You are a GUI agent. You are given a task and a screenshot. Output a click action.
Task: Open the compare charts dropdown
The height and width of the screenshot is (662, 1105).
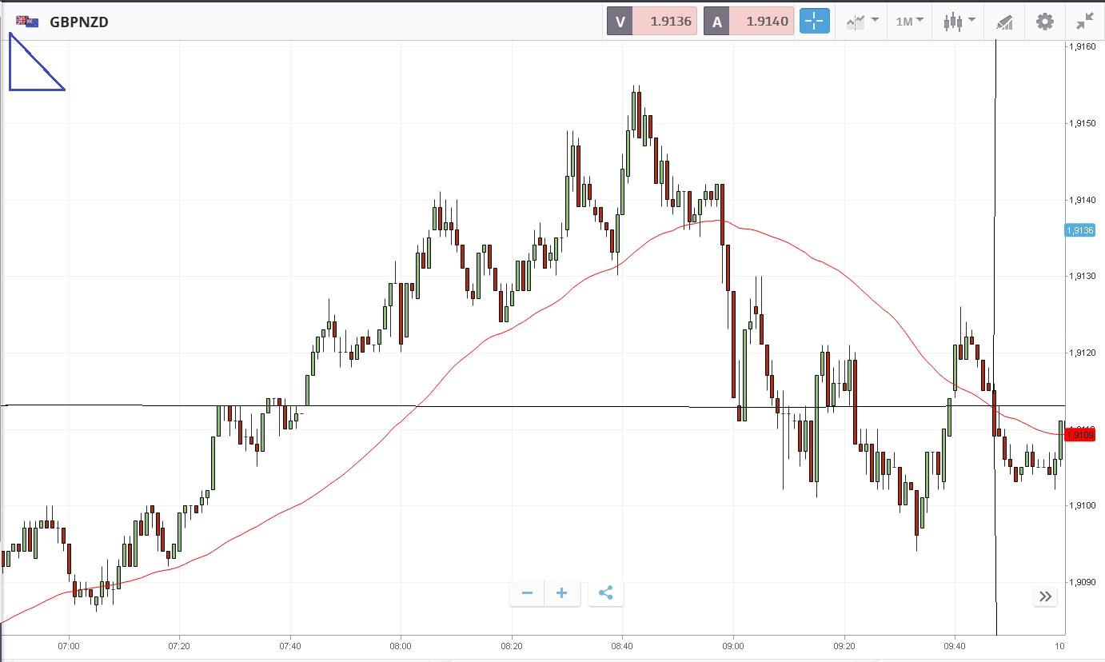click(863, 22)
